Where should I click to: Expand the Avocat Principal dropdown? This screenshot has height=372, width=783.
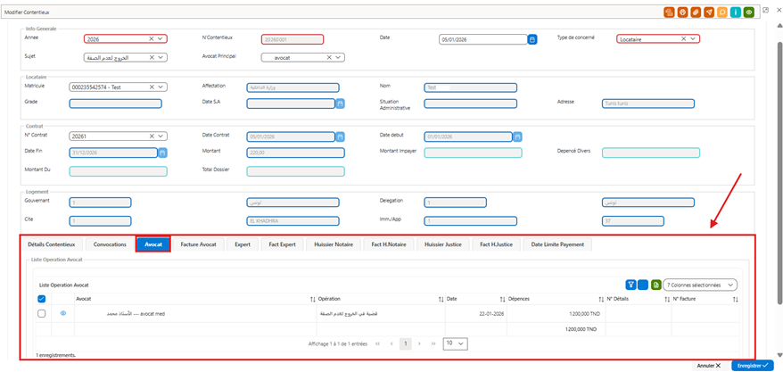point(338,57)
